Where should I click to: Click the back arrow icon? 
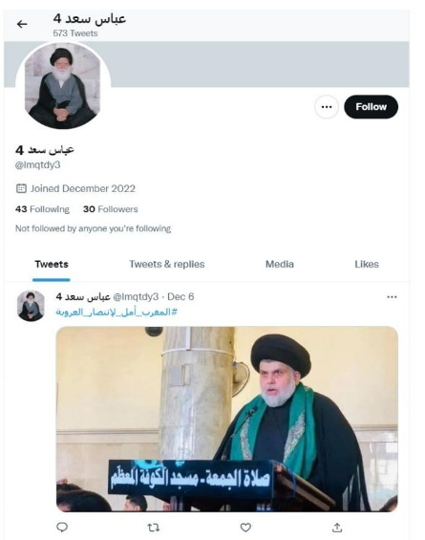(x=22, y=24)
